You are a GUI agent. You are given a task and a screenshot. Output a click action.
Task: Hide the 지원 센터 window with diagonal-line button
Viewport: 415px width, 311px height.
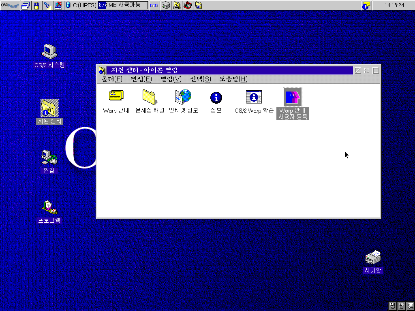click(358, 70)
